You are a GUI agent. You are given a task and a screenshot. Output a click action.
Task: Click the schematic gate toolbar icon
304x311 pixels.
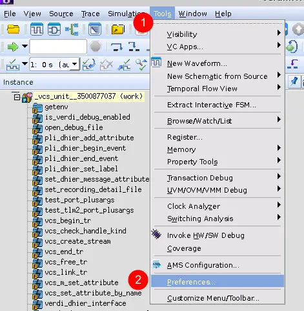tap(54, 29)
